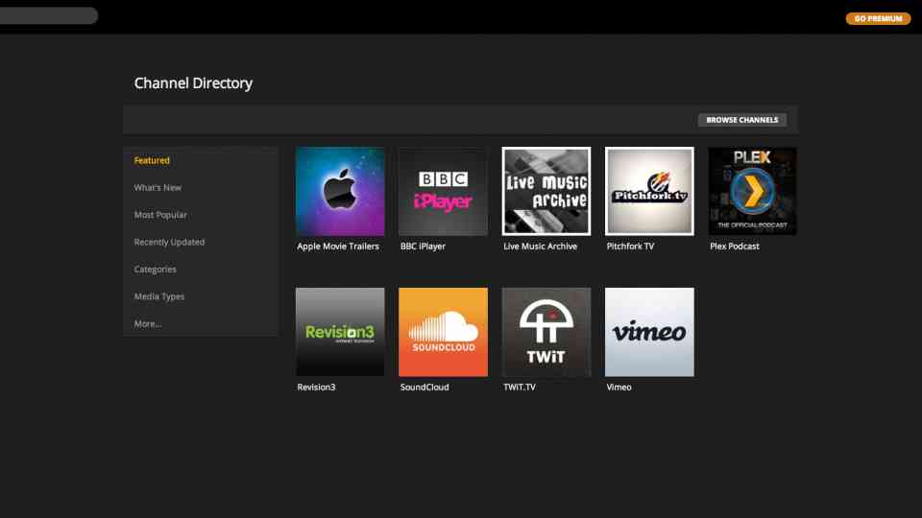Click the Pitchfork TV title text
Screen dimensions: 922x518
630,247
